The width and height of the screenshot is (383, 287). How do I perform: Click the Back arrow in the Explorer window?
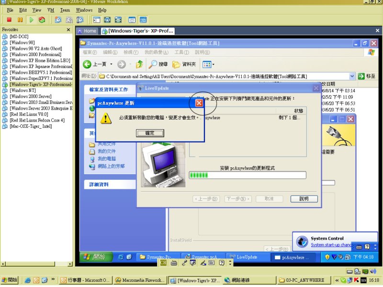pos(87,64)
